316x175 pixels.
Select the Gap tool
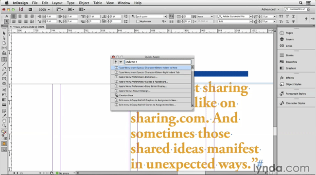[4, 48]
